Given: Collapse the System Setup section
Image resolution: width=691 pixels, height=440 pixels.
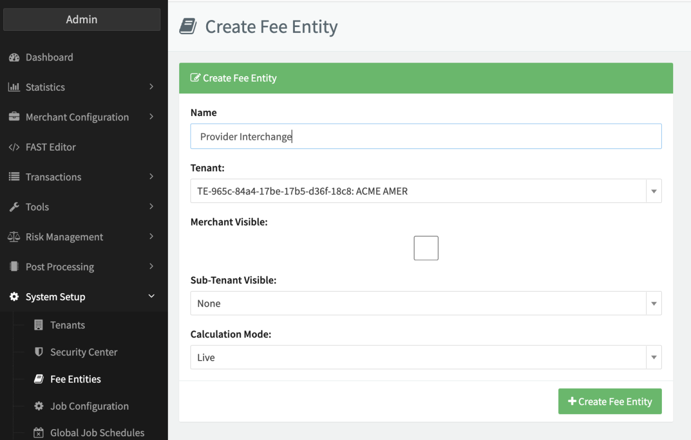Looking at the screenshot, I should (151, 296).
